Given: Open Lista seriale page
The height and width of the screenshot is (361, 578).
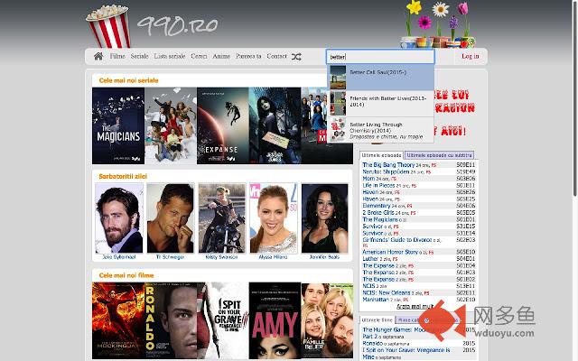Looking at the screenshot, I should click(170, 56).
